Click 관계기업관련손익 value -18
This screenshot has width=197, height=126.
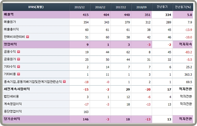click(x=86, y=82)
